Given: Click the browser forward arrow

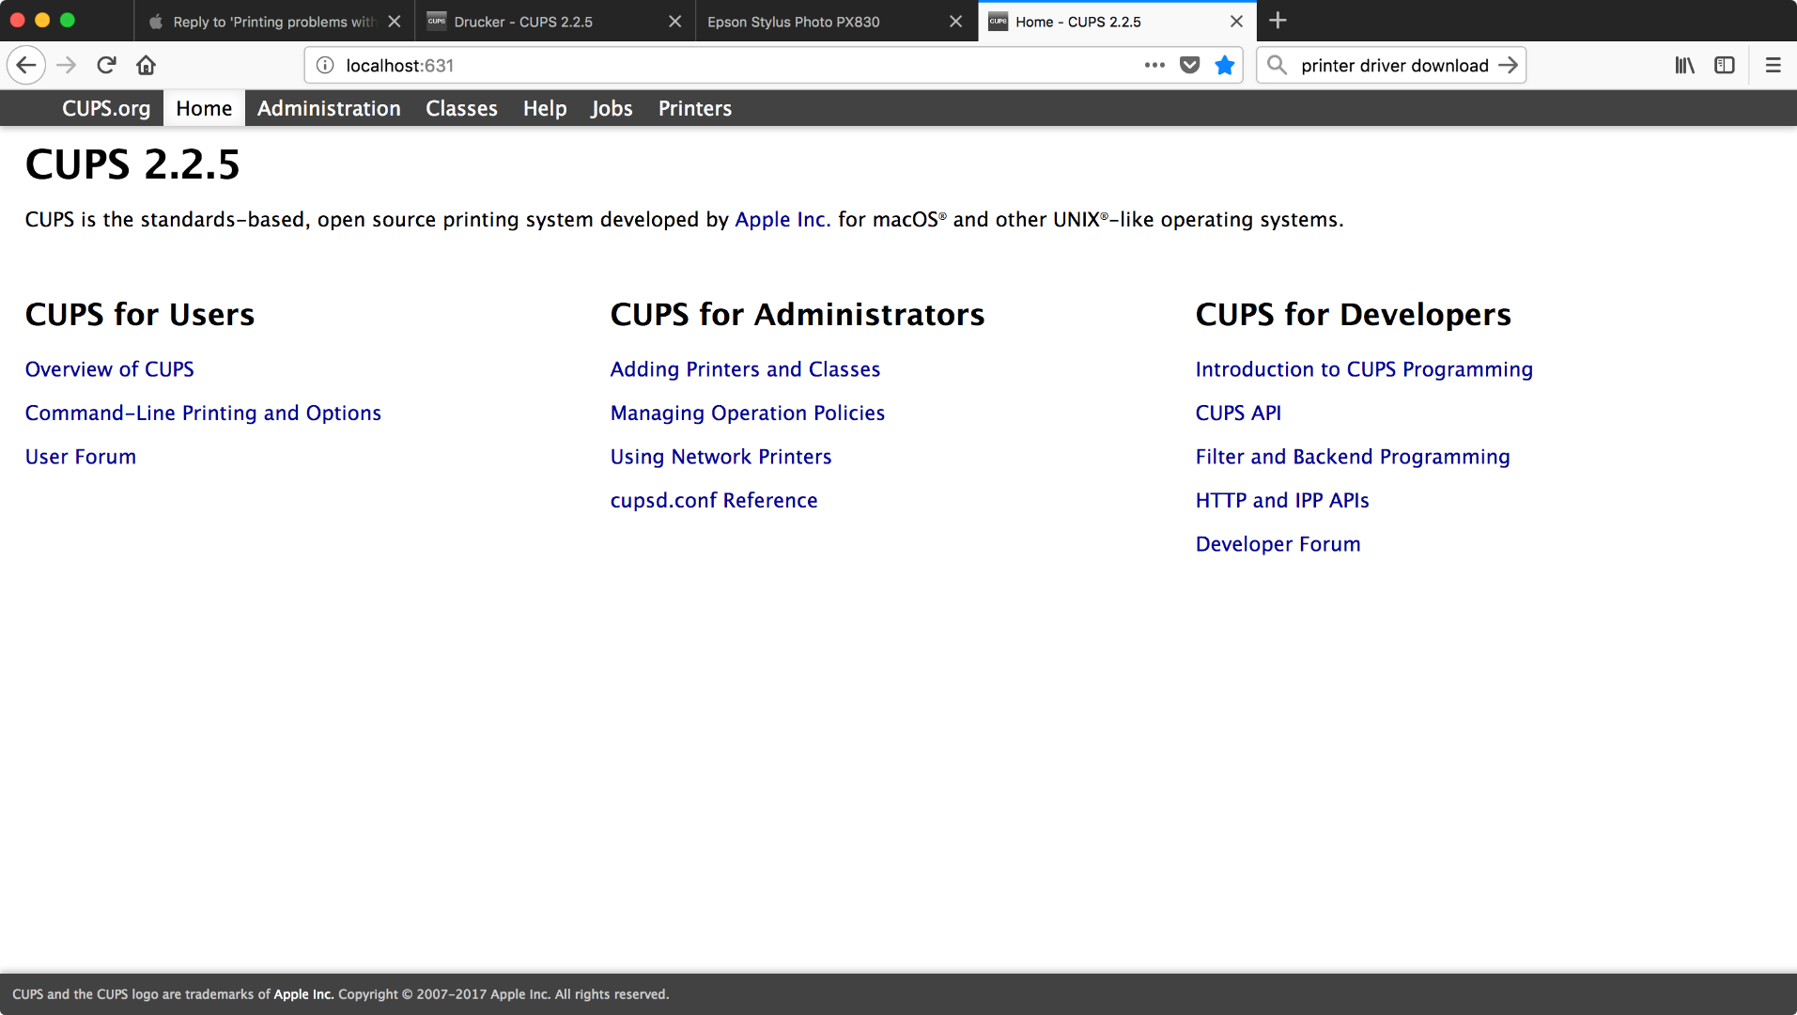Looking at the screenshot, I should (66, 65).
